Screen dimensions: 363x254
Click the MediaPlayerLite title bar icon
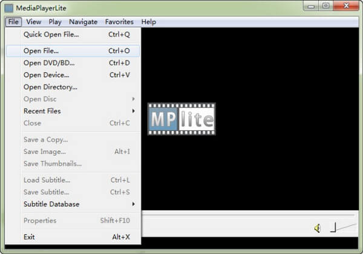pos(8,7)
